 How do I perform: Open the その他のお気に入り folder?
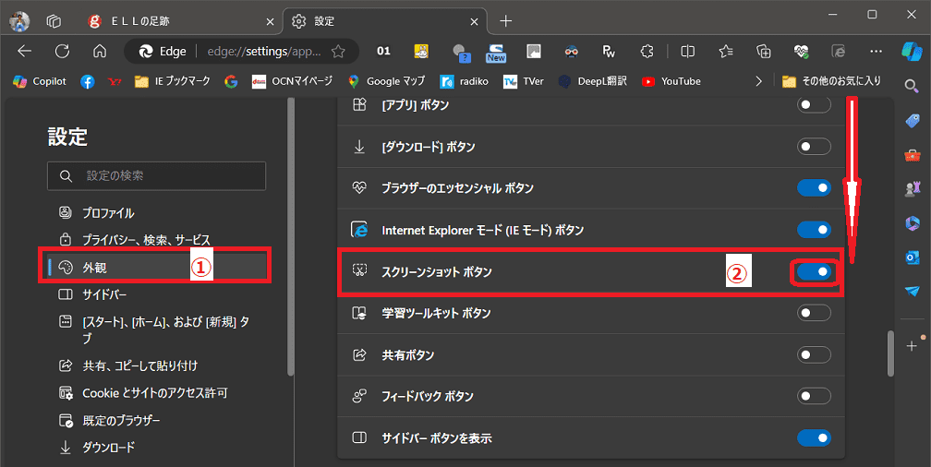831,81
